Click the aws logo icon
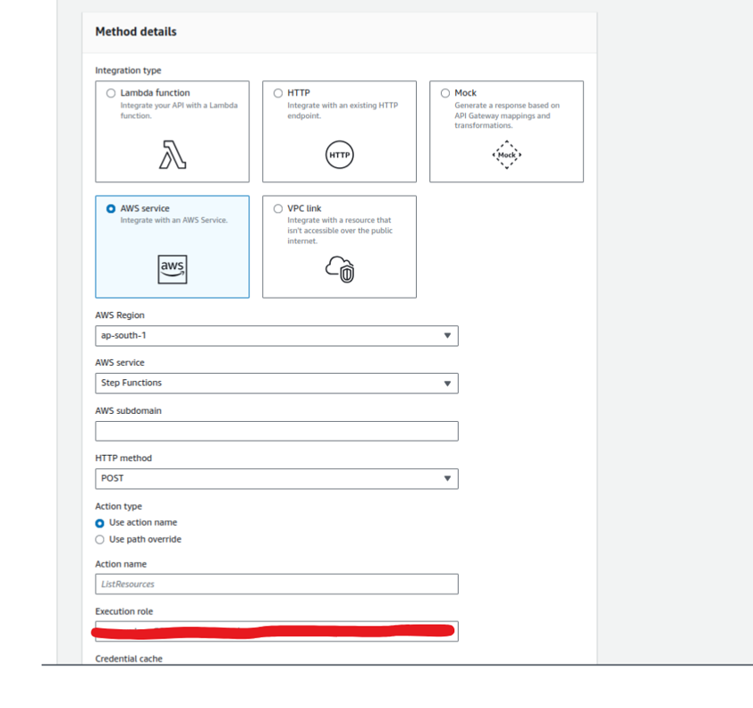753x708 pixels. pyautogui.click(x=173, y=269)
